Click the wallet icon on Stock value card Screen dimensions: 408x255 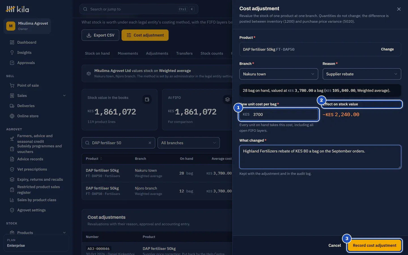pyautogui.click(x=147, y=99)
